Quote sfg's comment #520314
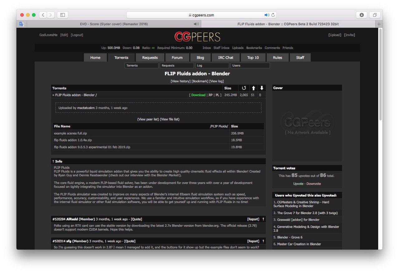 [130, 241]
